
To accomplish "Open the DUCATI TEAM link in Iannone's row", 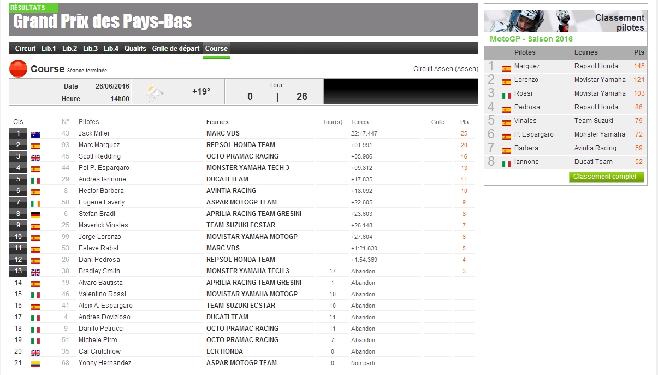I will [228, 179].
